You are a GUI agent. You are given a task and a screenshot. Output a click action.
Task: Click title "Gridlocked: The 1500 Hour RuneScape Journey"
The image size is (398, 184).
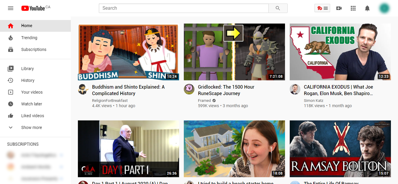226,90
